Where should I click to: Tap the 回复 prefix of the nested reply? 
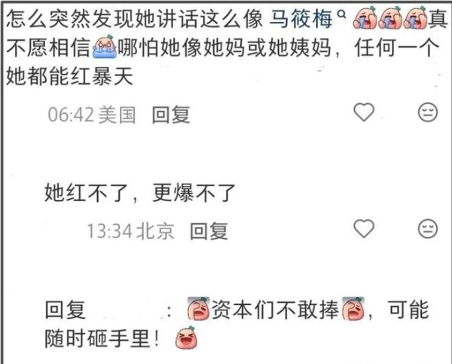65,310
